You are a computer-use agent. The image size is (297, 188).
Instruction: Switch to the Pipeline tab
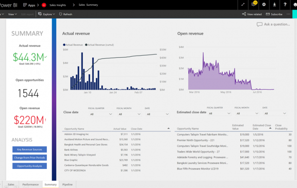click(68, 184)
